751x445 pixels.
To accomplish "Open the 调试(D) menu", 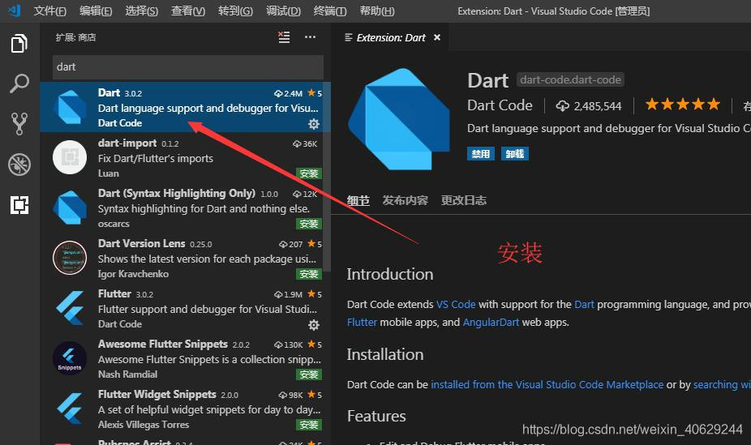I will pyautogui.click(x=283, y=11).
